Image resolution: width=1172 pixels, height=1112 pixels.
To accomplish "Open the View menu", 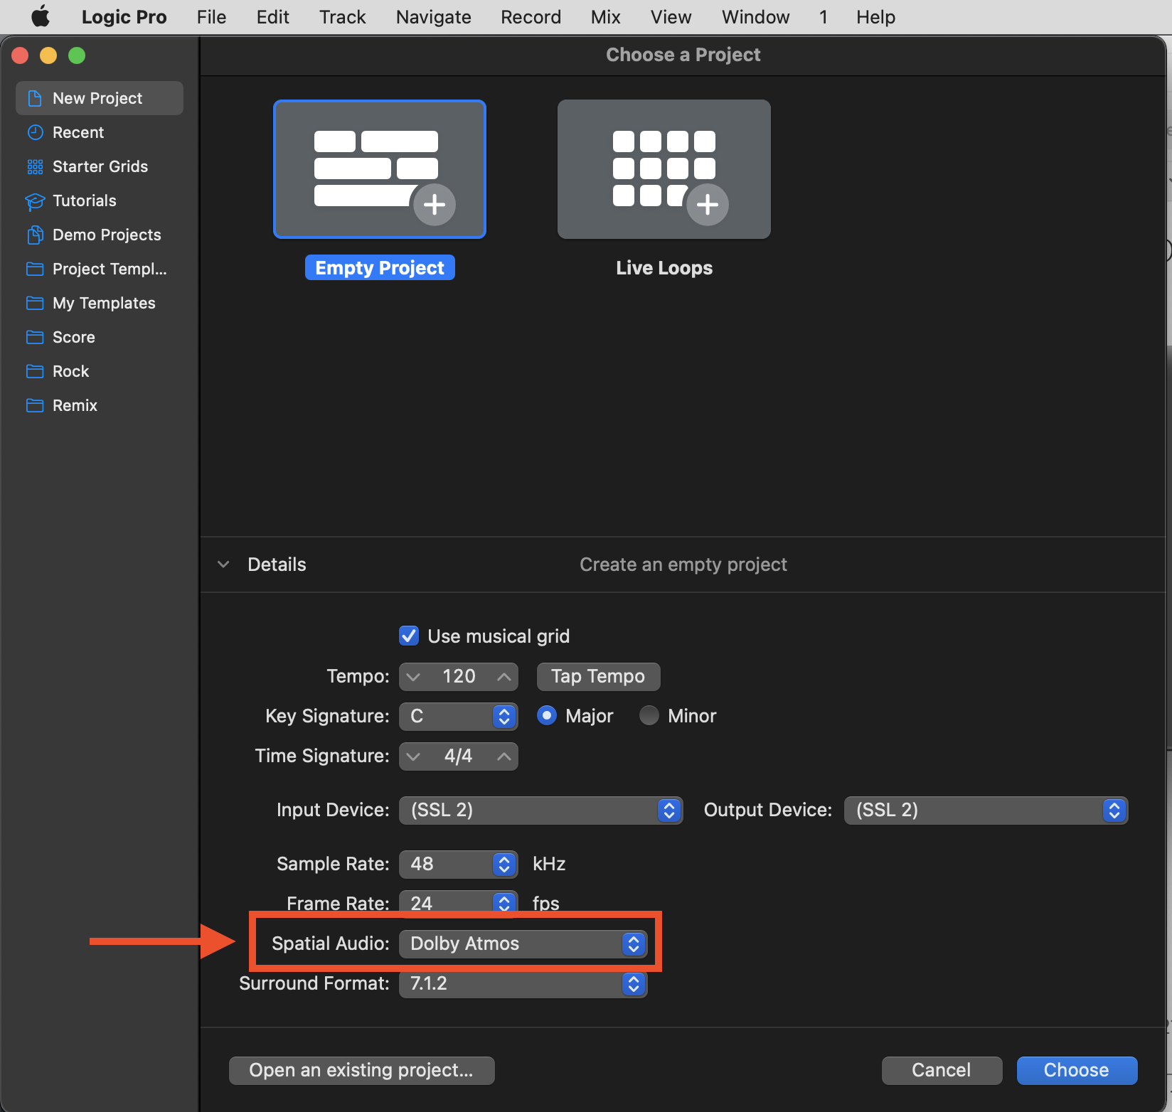I will 671,17.
